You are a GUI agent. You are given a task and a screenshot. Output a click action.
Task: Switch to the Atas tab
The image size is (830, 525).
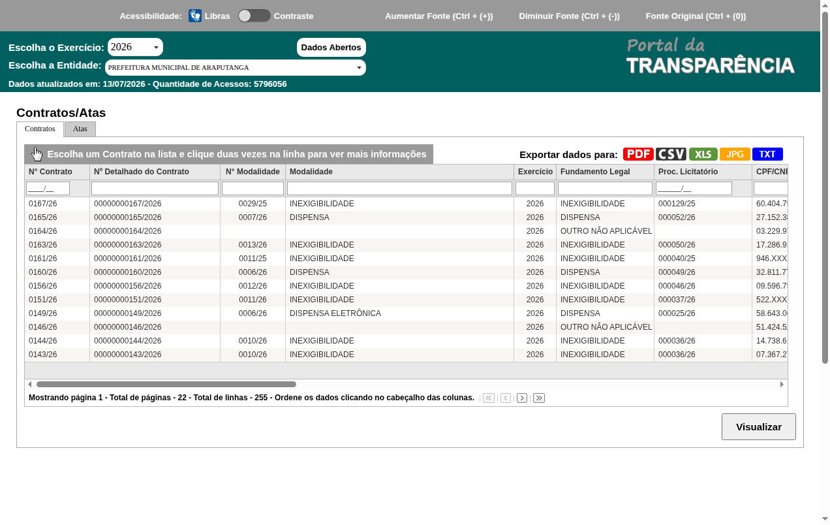click(80, 129)
